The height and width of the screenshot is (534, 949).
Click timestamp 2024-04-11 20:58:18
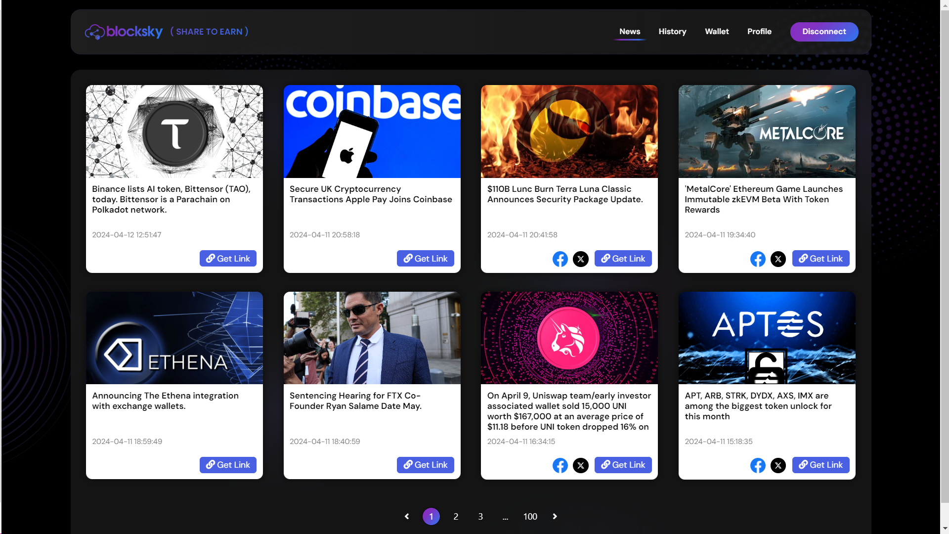click(x=325, y=235)
